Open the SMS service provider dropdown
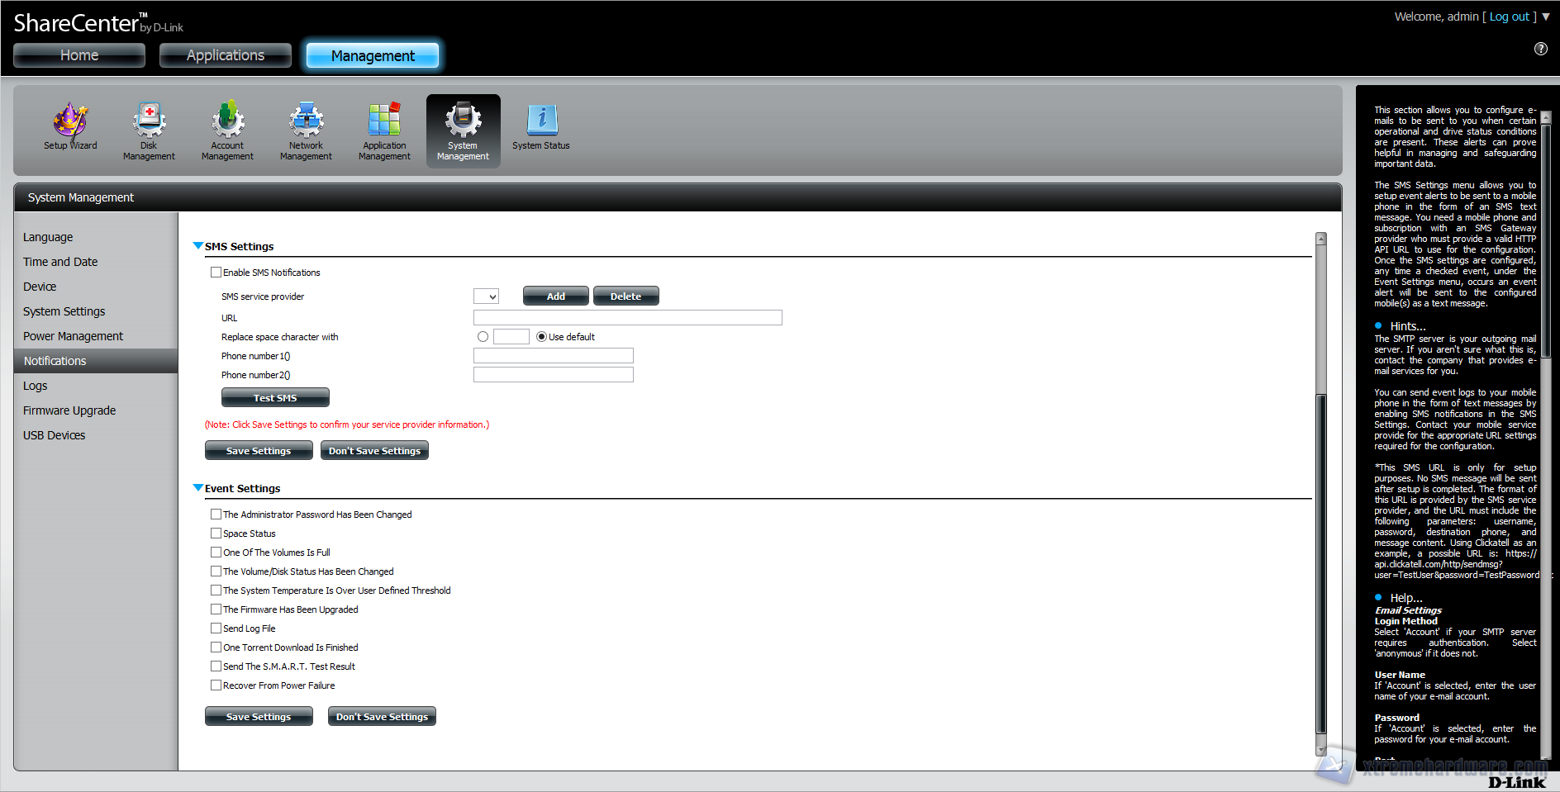 pos(486,296)
